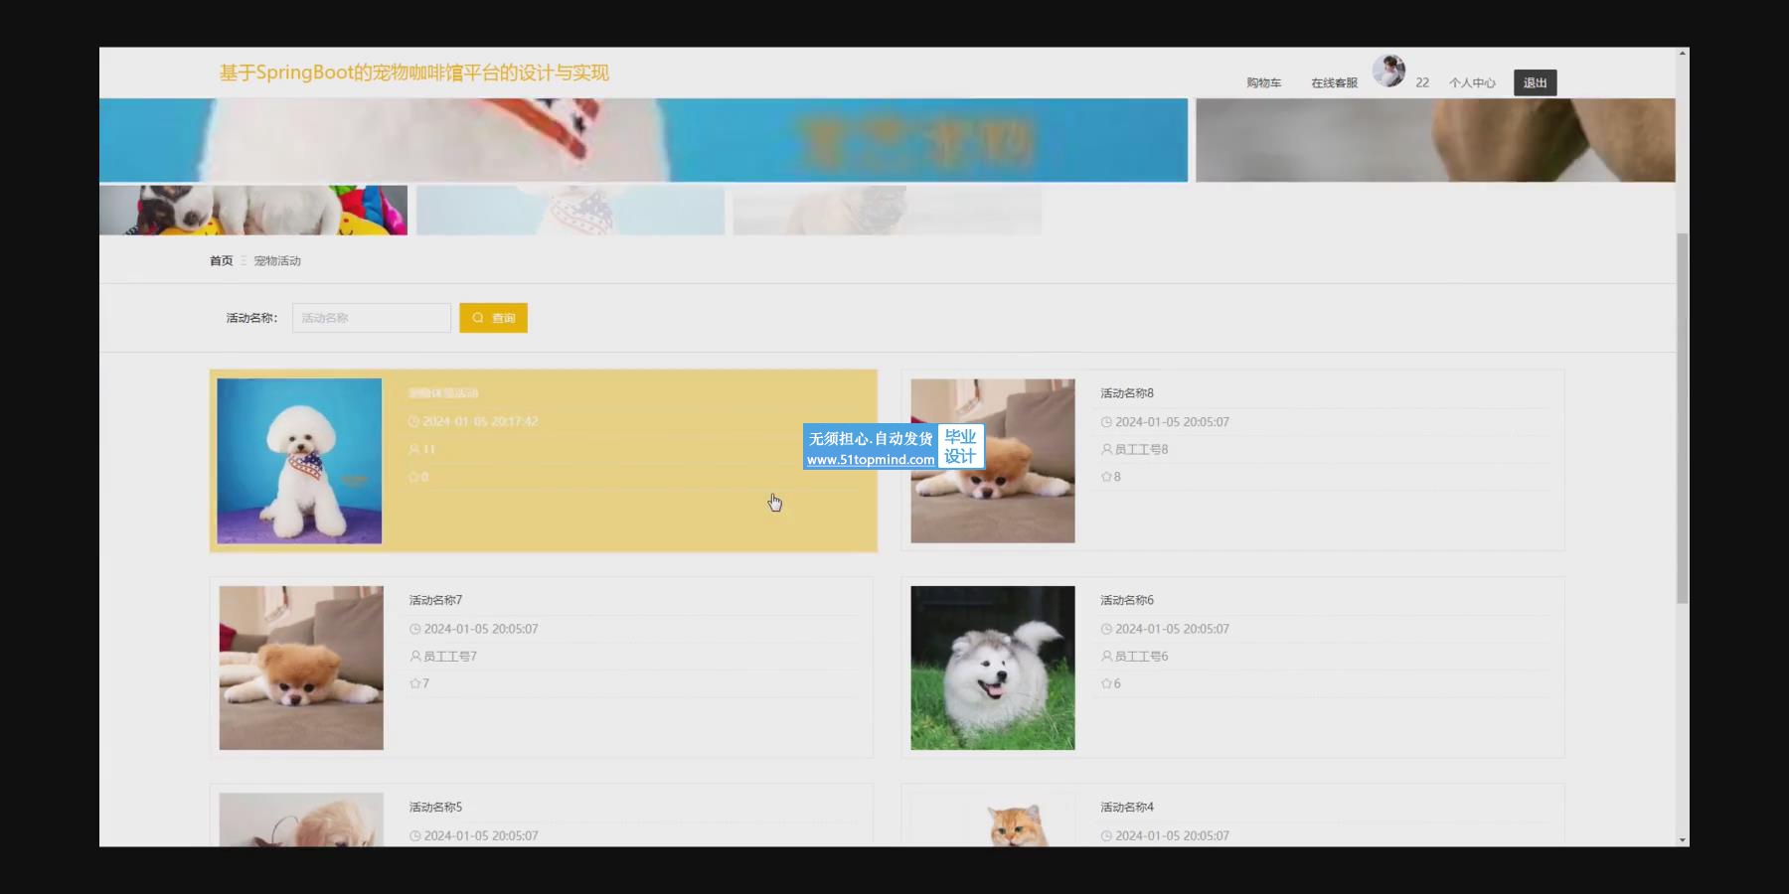Select the faded pug carousel thumbnail
Viewport: 1789px width, 894px height.
pyautogui.click(x=888, y=210)
